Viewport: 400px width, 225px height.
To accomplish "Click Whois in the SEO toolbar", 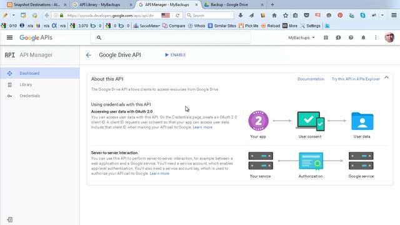I will point(196,26).
